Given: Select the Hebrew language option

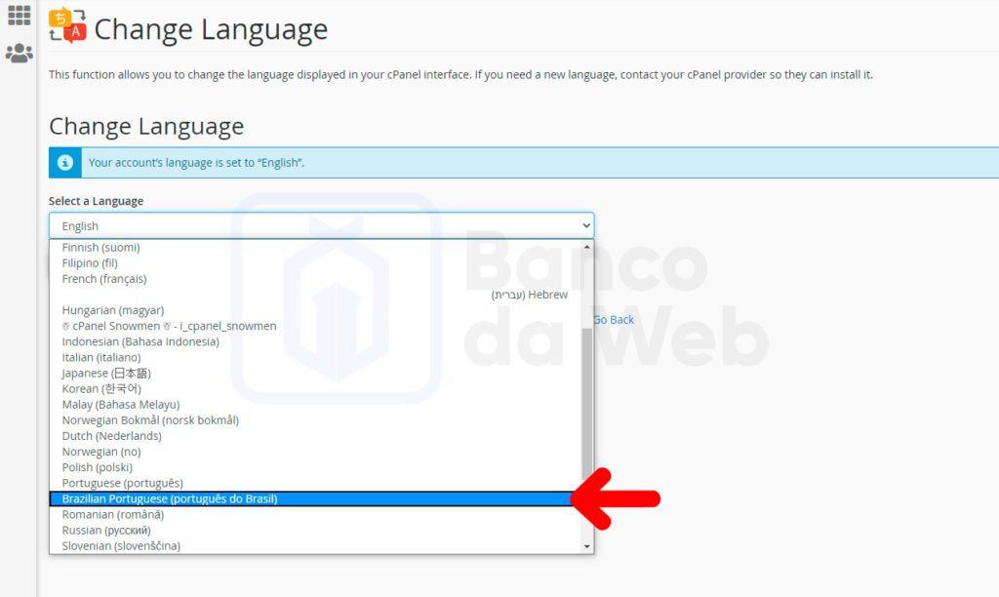Looking at the screenshot, I should coord(530,295).
